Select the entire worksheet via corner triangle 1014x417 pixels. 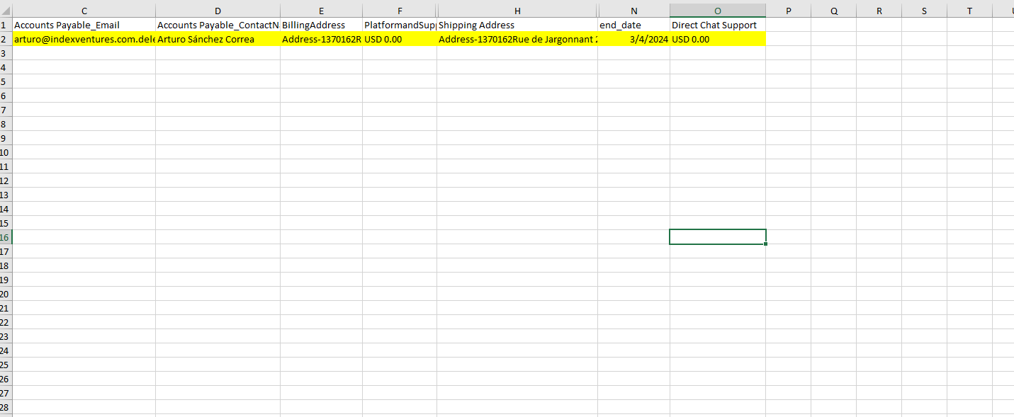coord(6,10)
